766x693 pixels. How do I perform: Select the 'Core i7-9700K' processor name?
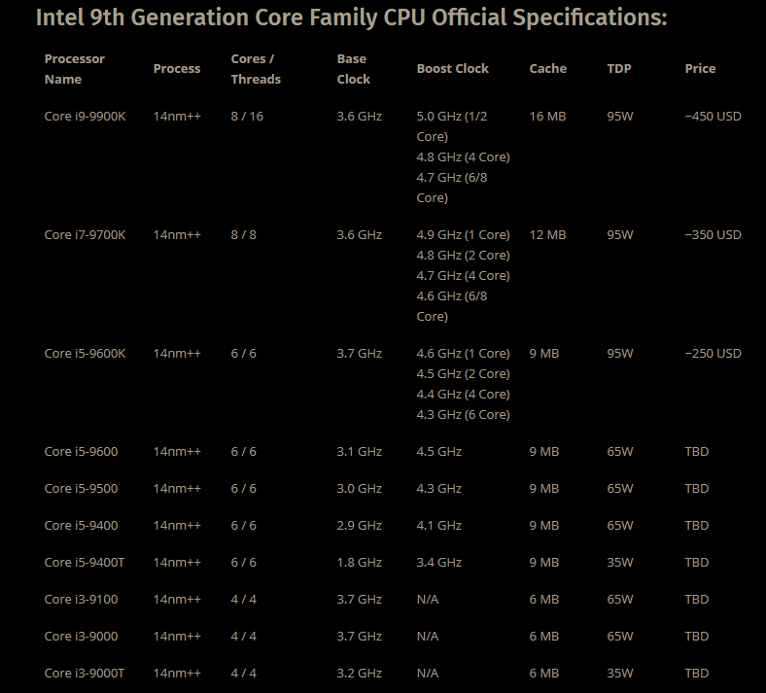(85, 235)
